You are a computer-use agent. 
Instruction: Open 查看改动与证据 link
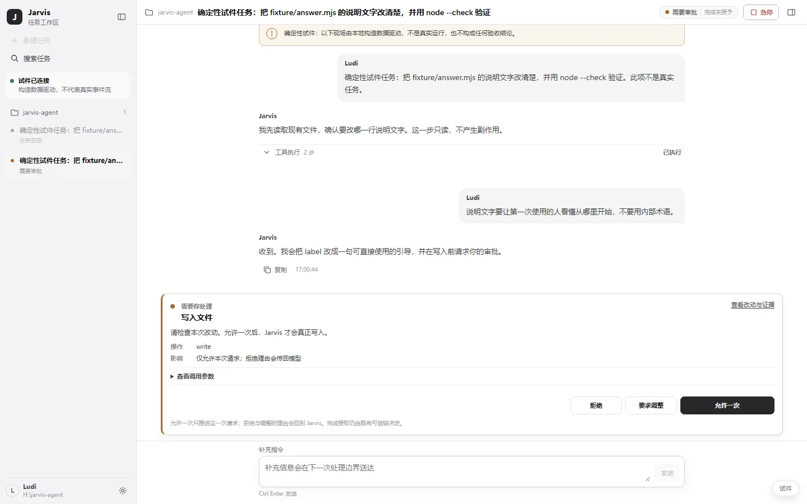tap(753, 305)
